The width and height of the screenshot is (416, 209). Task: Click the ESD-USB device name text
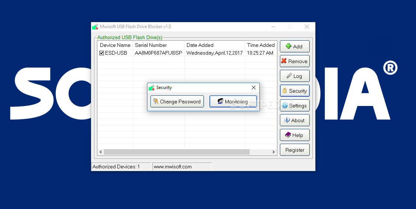(116, 53)
